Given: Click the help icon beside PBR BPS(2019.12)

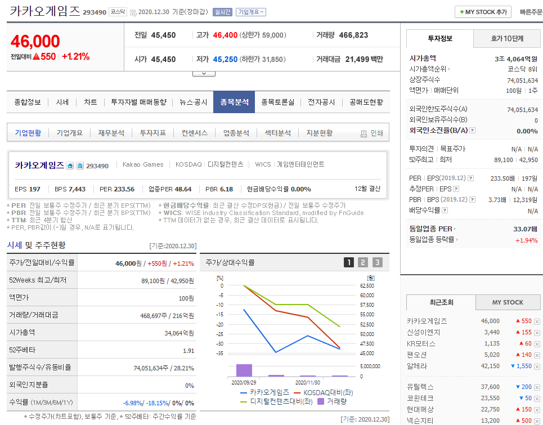Looking at the screenshot, I should tap(472, 200).
